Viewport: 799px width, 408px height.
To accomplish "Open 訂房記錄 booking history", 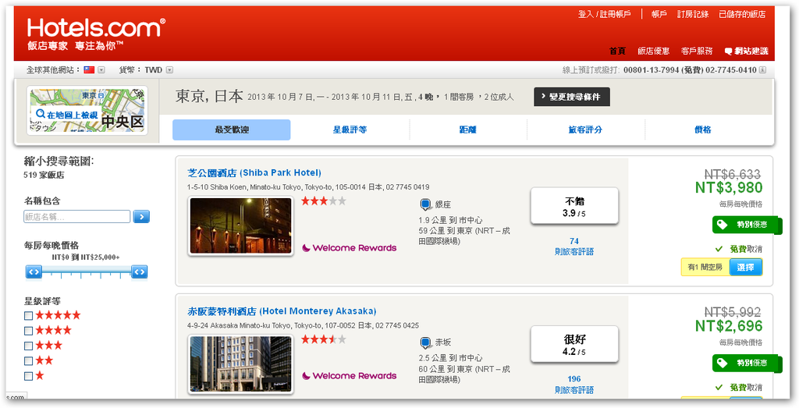I will 693,14.
